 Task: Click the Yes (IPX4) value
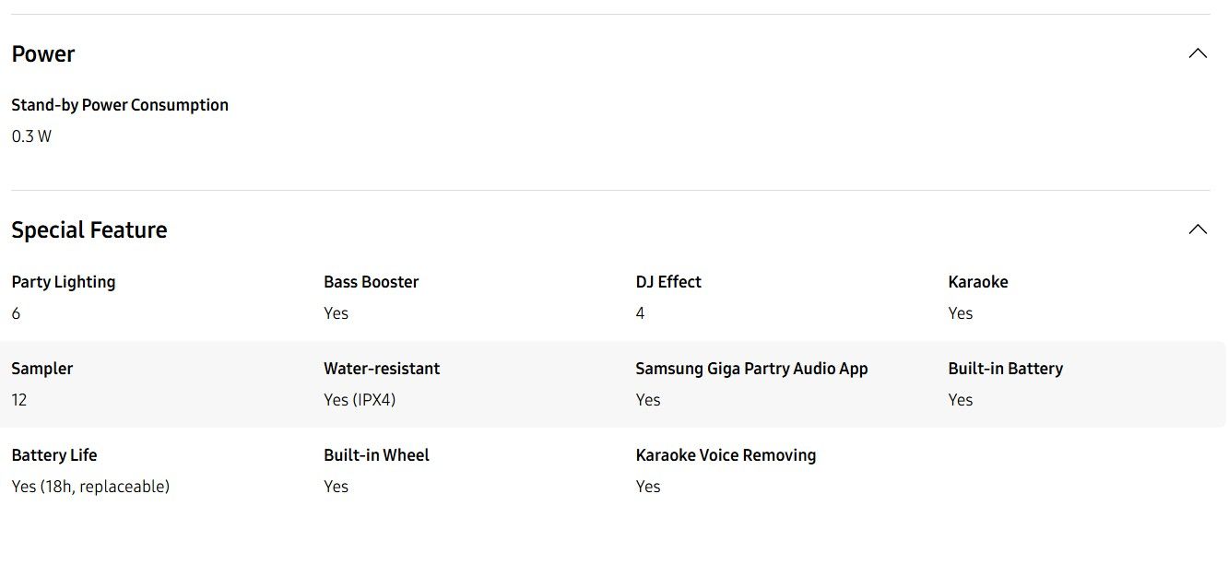[360, 400]
